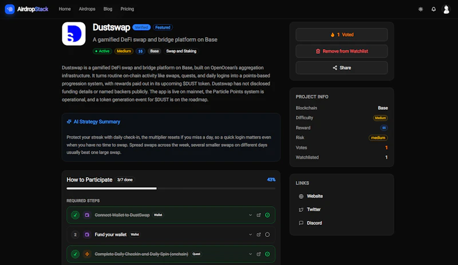The width and height of the screenshot is (458, 265).
Task: Click wallet icon on Connect Wallet step
Action: coord(87,215)
